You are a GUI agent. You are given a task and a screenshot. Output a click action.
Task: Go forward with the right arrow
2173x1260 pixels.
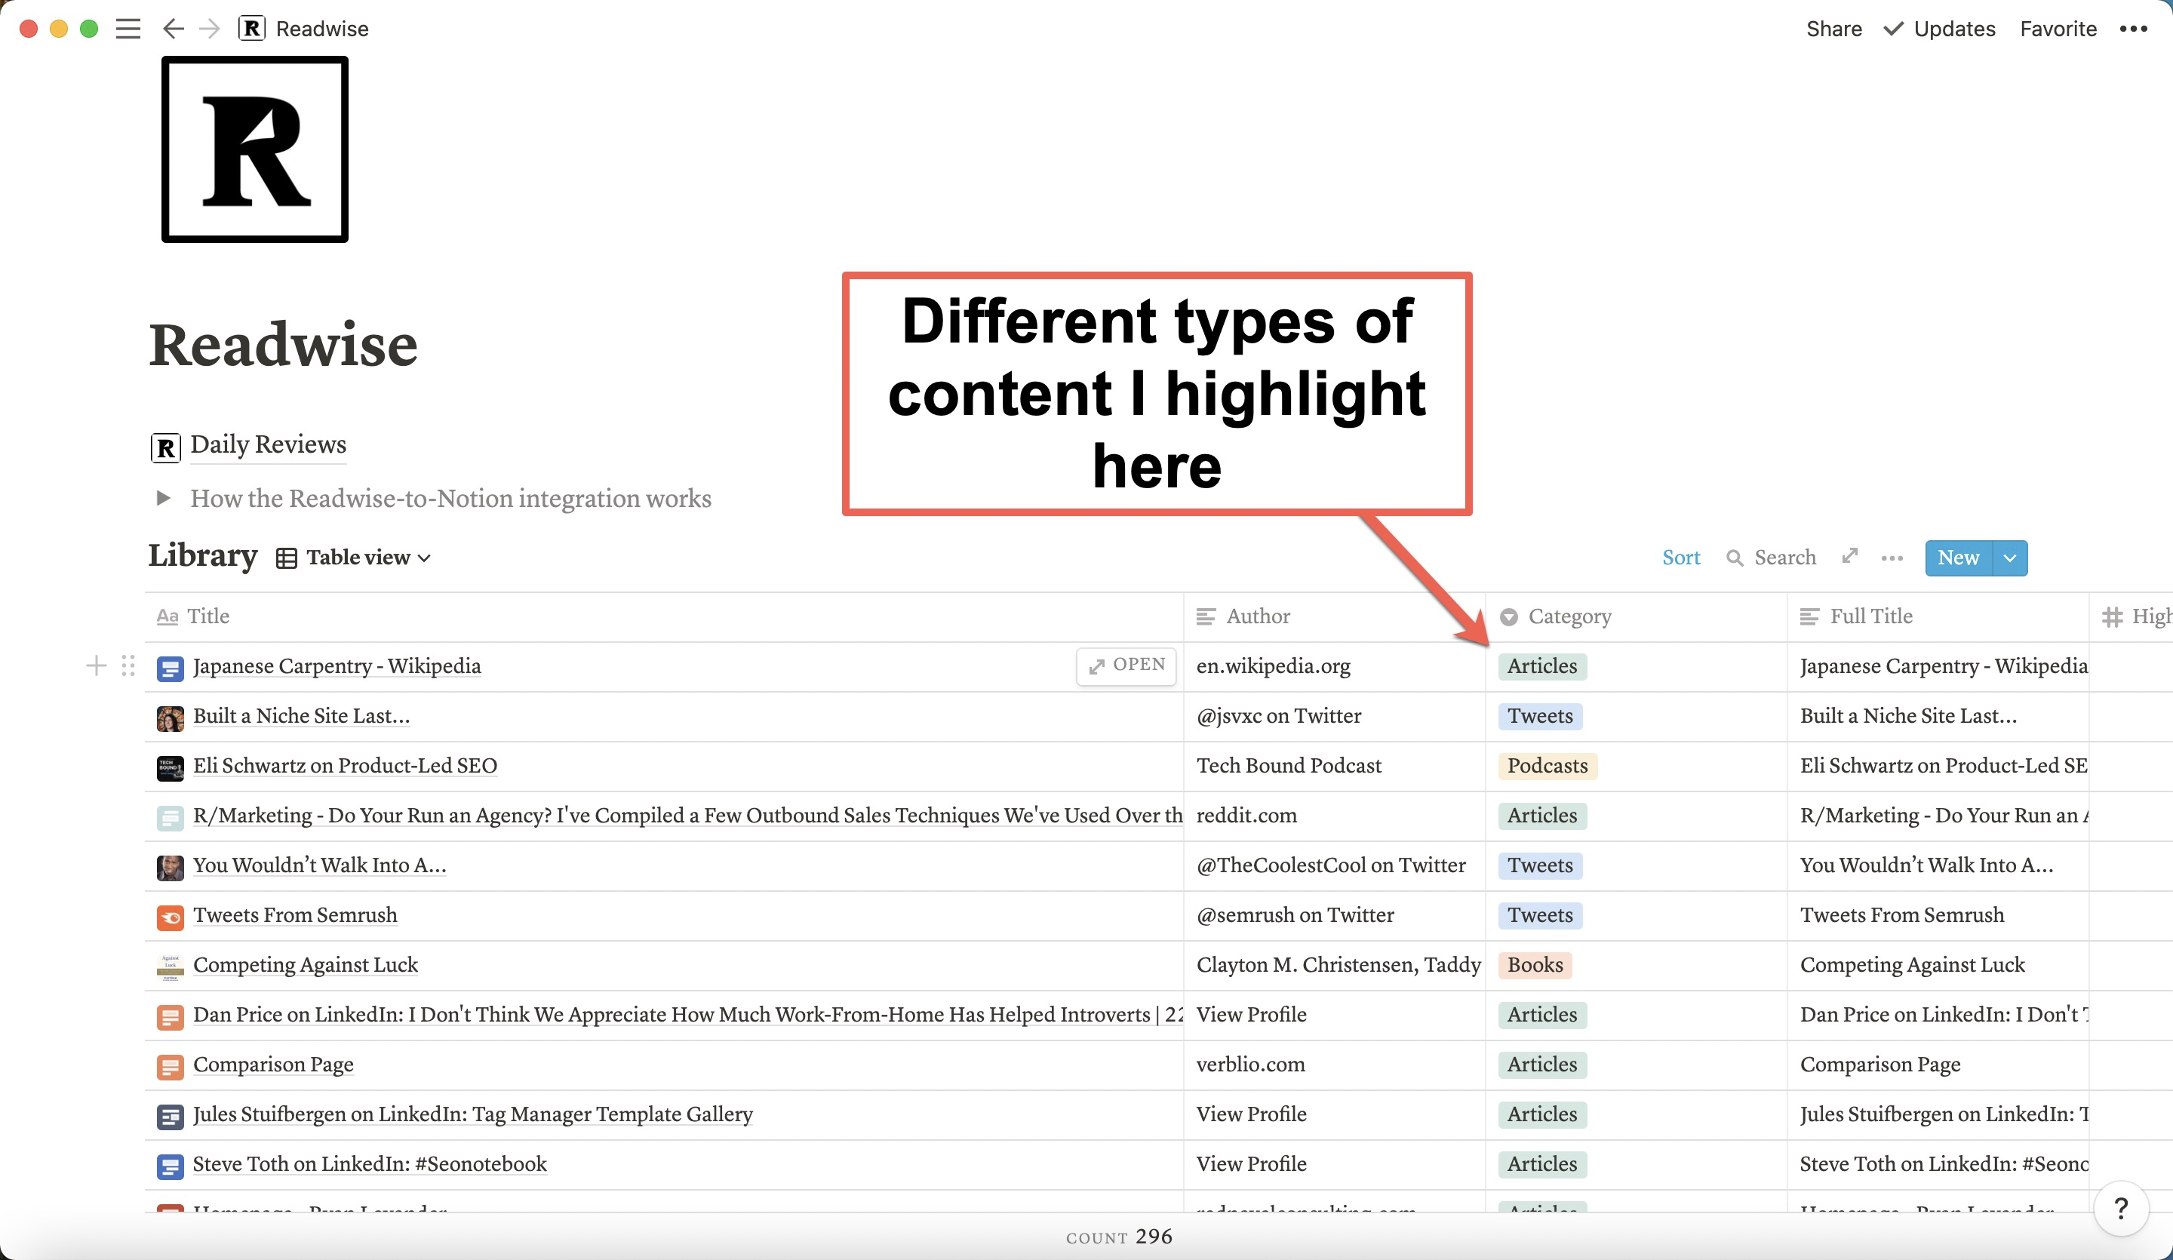pos(210,29)
